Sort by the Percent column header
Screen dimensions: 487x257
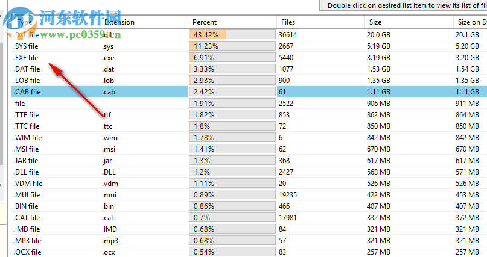[232, 22]
